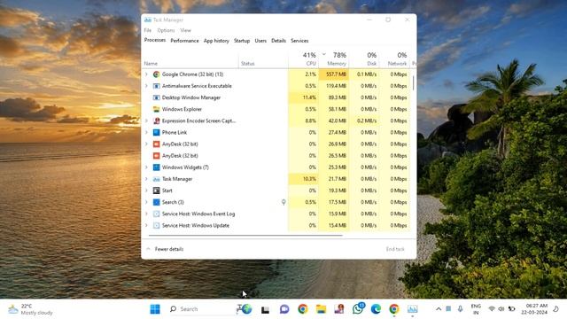Click the 557.7 MB memory value for Chrome

pos(334,74)
